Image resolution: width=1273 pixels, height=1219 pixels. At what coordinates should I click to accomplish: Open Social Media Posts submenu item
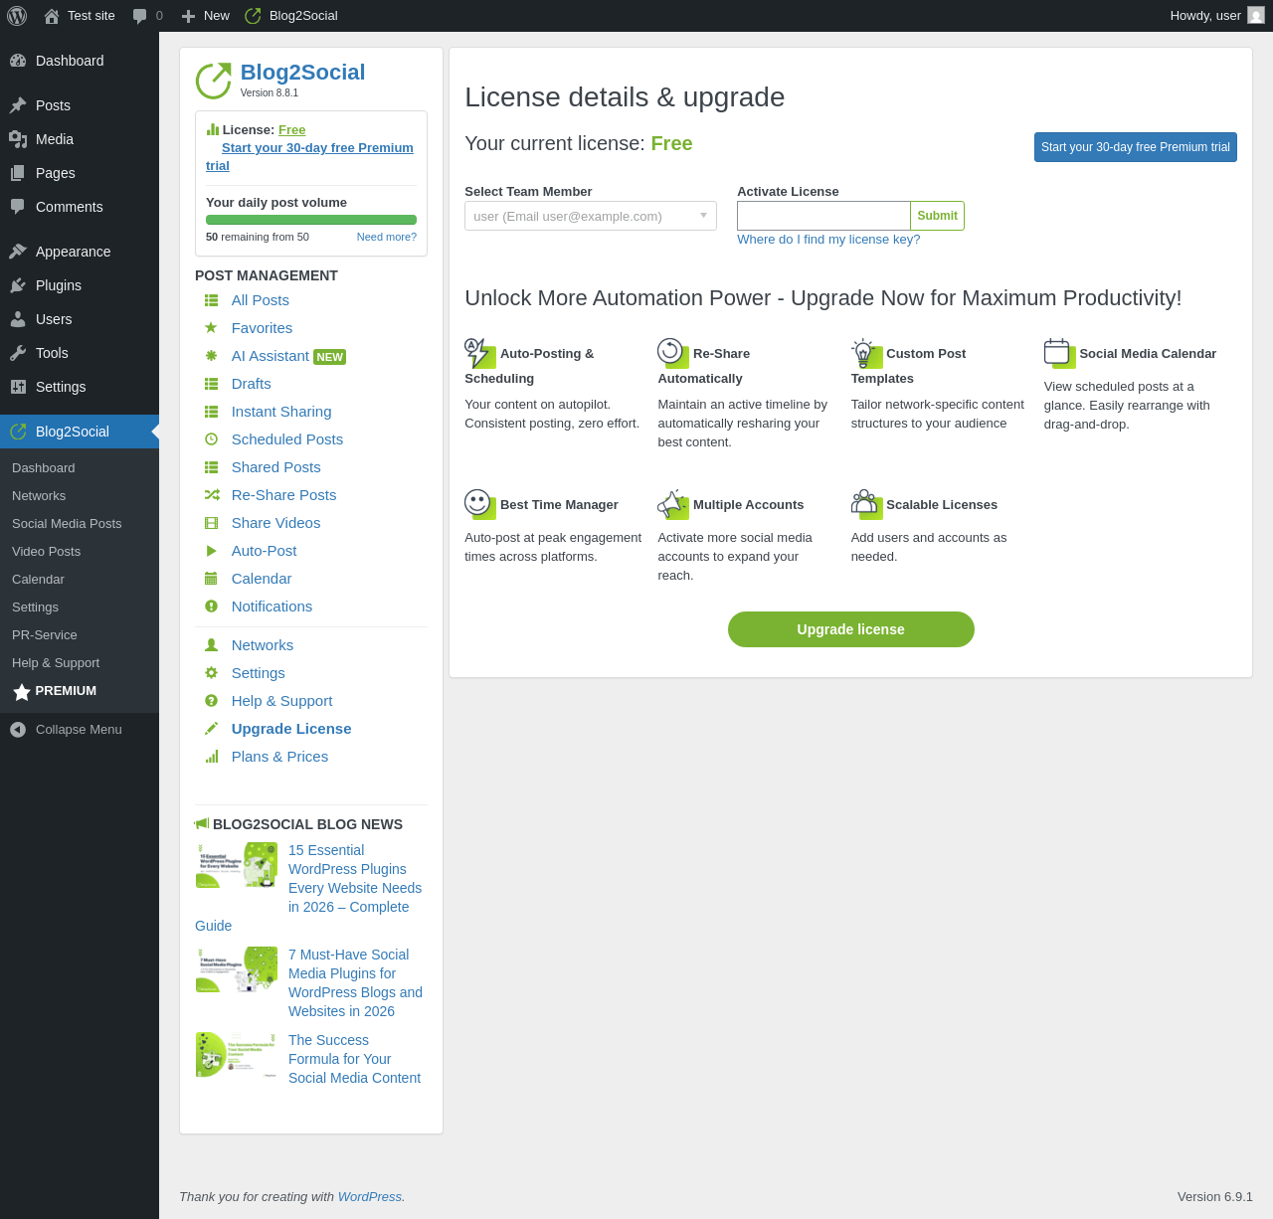pyautogui.click(x=67, y=524)
